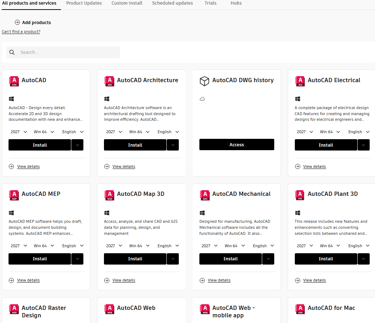Switch to the Hubs tab
This screenshot has width=375, height=323.
236,3
